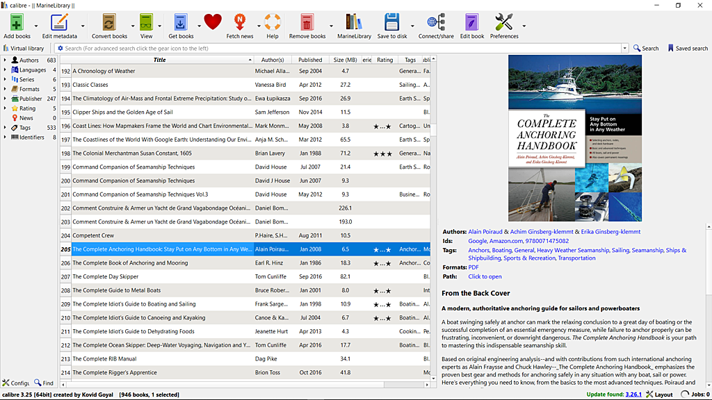Open Edit metadata dropdown arrow

click(83, 26)
